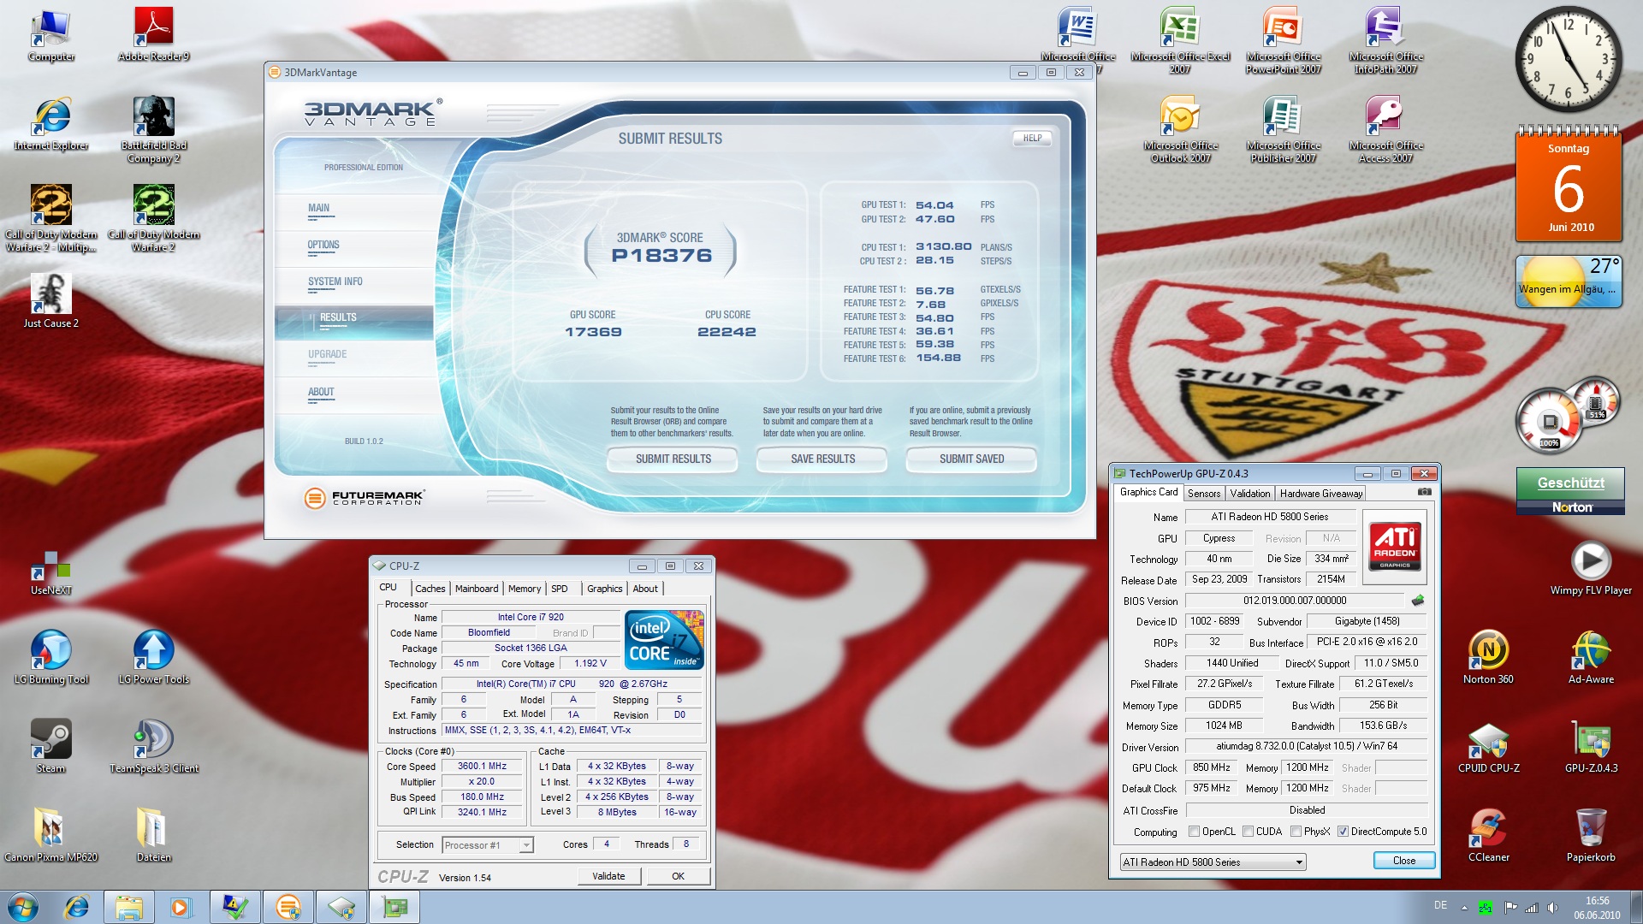Open CCleaner desktop icon
1643x924 pixels.
[x=1488, y=836]
